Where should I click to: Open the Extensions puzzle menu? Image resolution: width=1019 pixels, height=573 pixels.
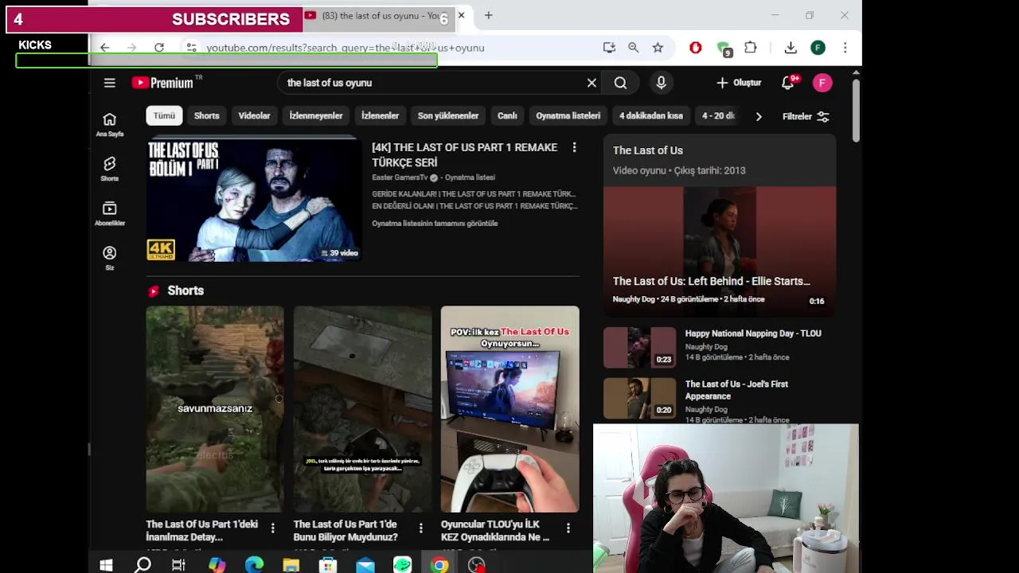point(750,48)
